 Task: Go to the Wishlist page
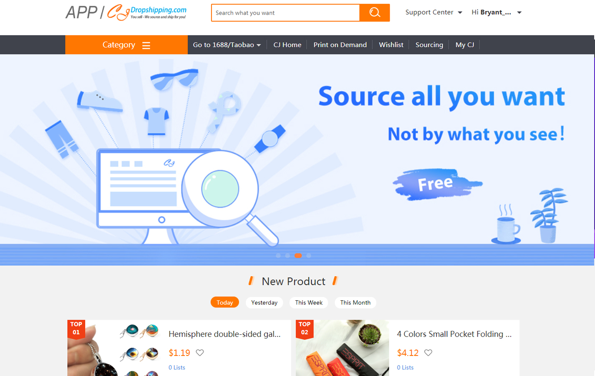(391, 45)
